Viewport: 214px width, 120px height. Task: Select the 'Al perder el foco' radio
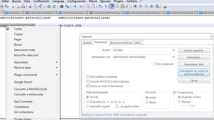tap(179, 97)
